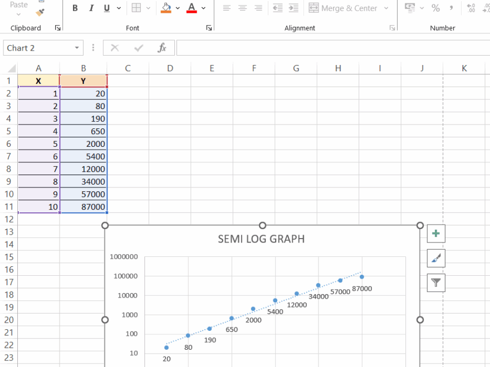Click the Comma Style icon
Image resolution: width=490 pixels, height=367 pixels.
pos(451,8)
